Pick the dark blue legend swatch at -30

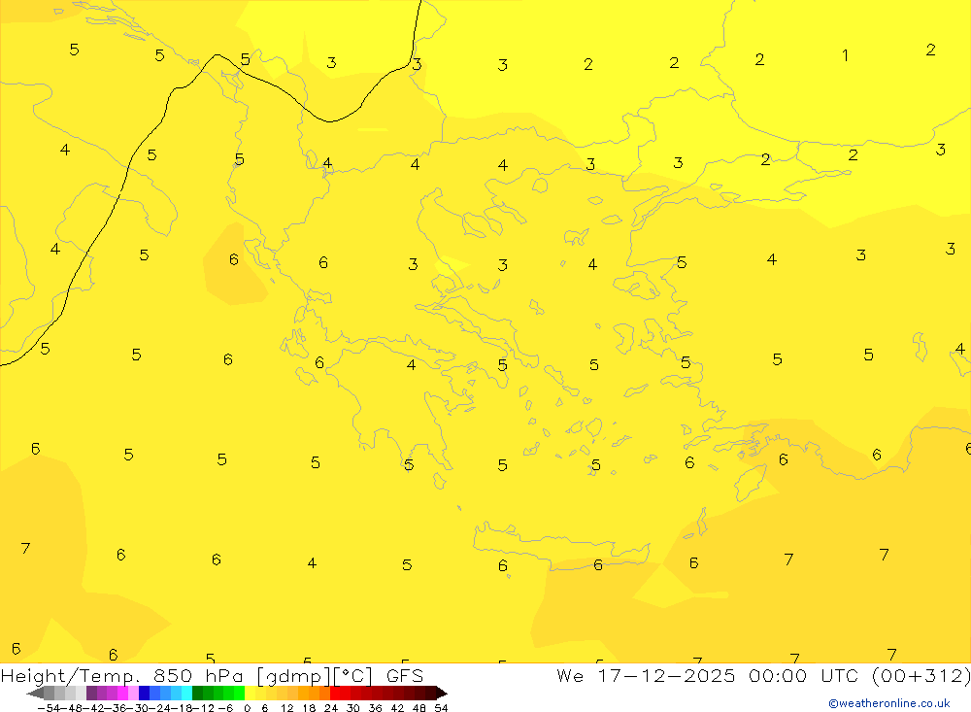coord(144,693)
